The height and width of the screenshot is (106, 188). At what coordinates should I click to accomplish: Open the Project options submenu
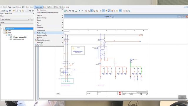click(49, 35)
